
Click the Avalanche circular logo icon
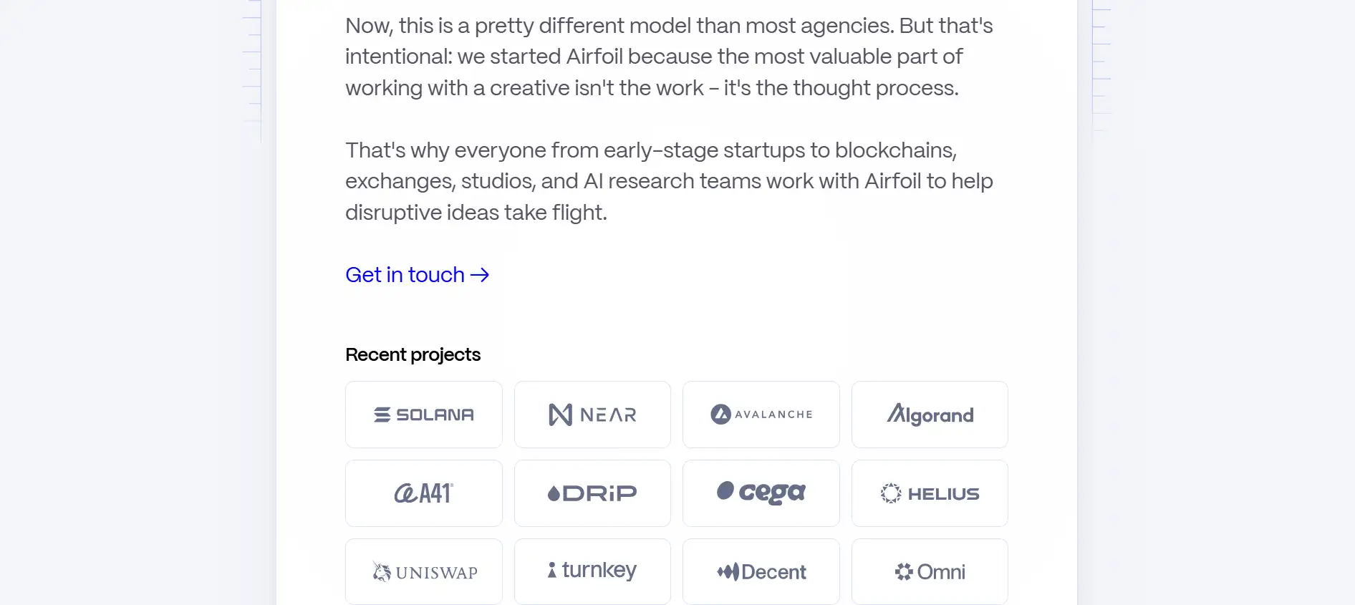[720, 415]
